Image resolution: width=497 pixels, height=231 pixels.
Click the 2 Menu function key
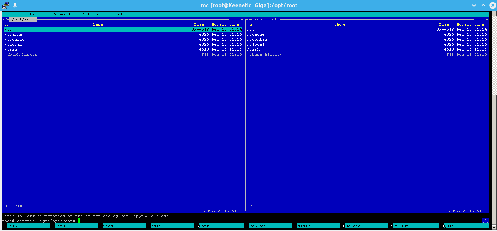tap(75, 226)
